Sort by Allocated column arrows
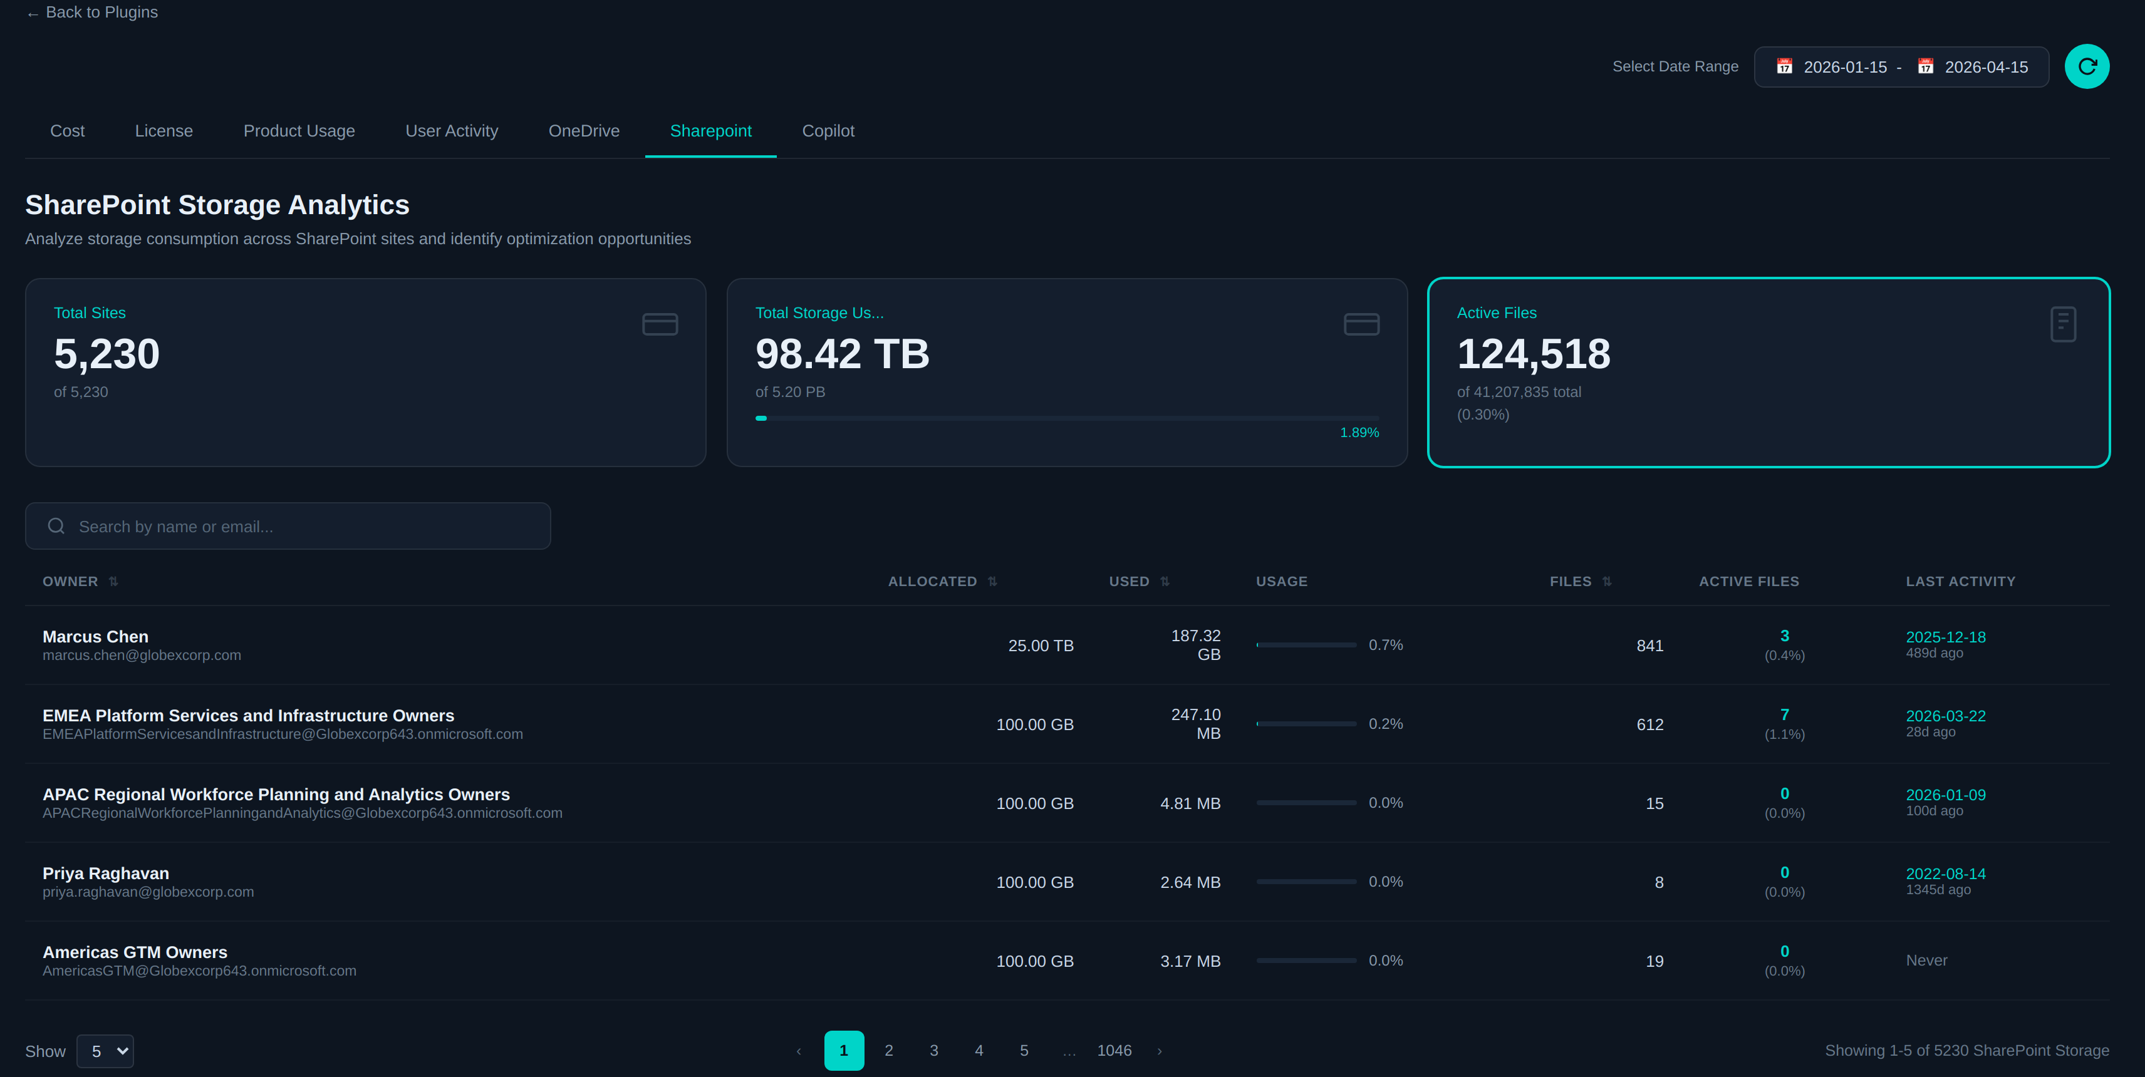 click(x=992, y=582)
